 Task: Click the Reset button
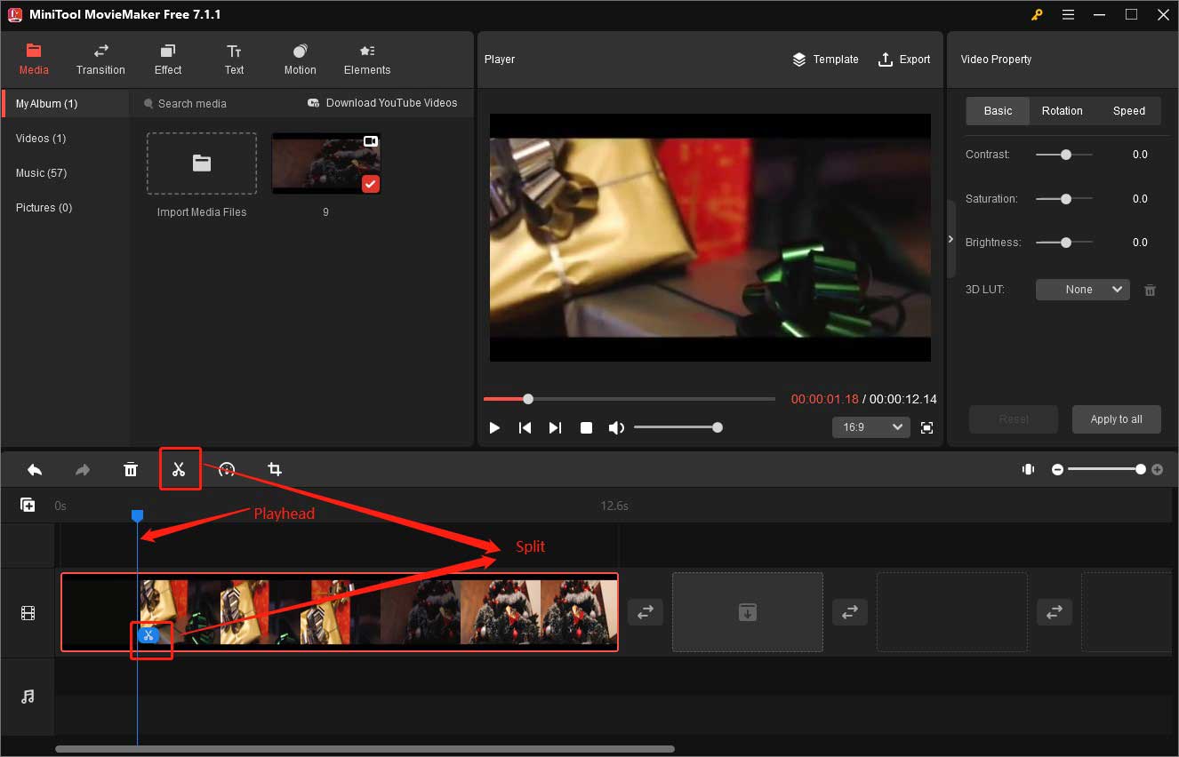[1014, 419]
